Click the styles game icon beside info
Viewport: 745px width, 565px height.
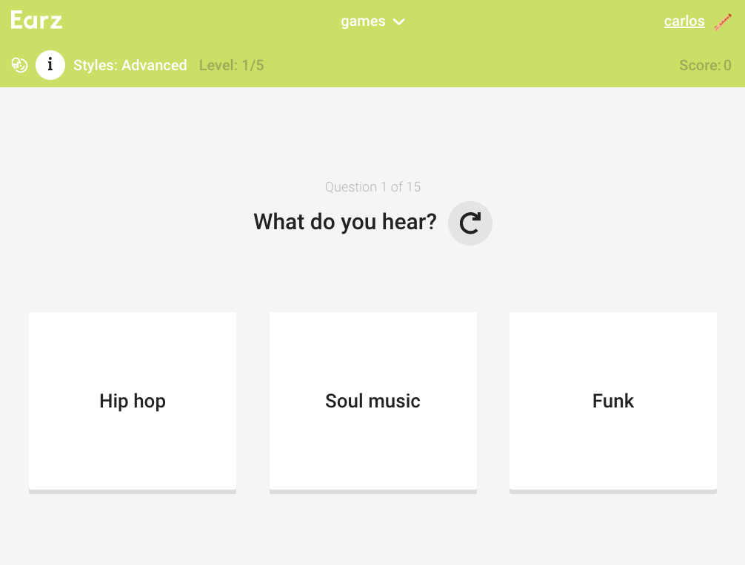click(x=19, y=65)
